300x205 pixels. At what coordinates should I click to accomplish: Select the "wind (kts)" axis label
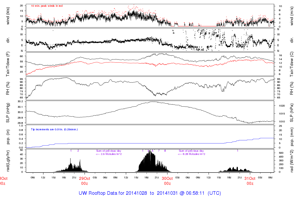tap(8, 16)
